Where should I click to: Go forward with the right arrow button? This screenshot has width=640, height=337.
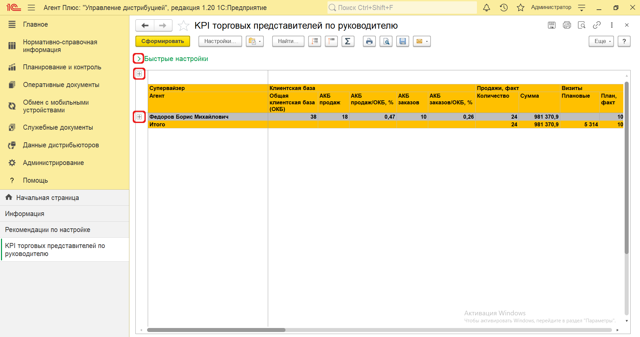(x=163, y=25)
